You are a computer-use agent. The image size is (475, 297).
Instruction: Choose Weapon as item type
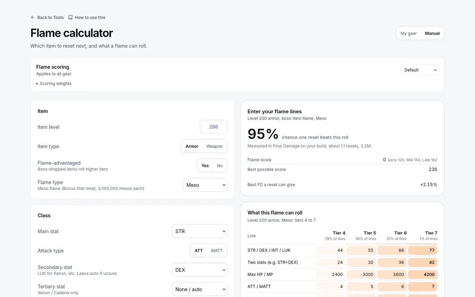215,146
